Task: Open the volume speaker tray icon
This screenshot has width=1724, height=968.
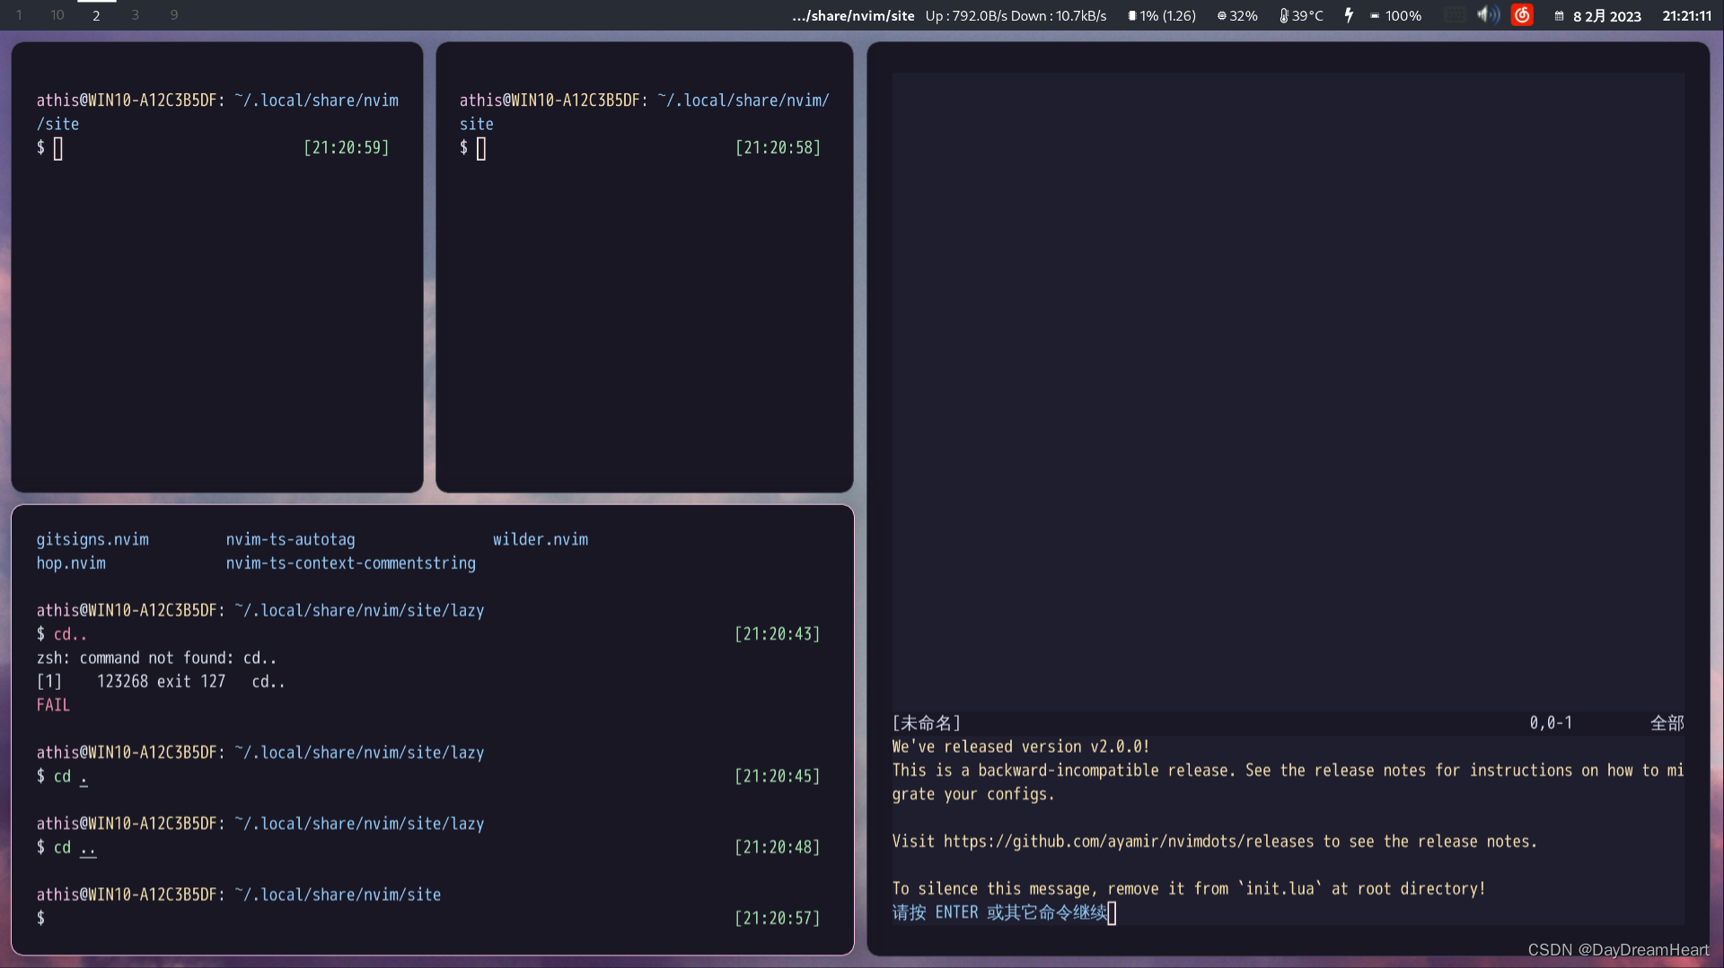Action: tap(1488, 15)
